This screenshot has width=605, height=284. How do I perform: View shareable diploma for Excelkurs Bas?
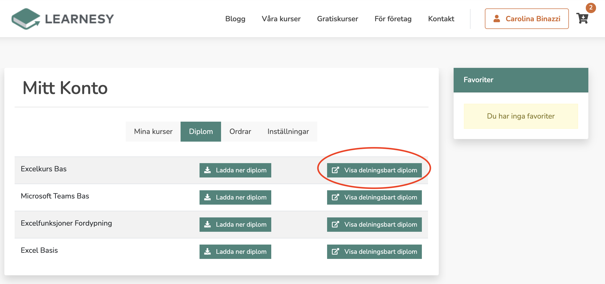[x=374, y=170]
